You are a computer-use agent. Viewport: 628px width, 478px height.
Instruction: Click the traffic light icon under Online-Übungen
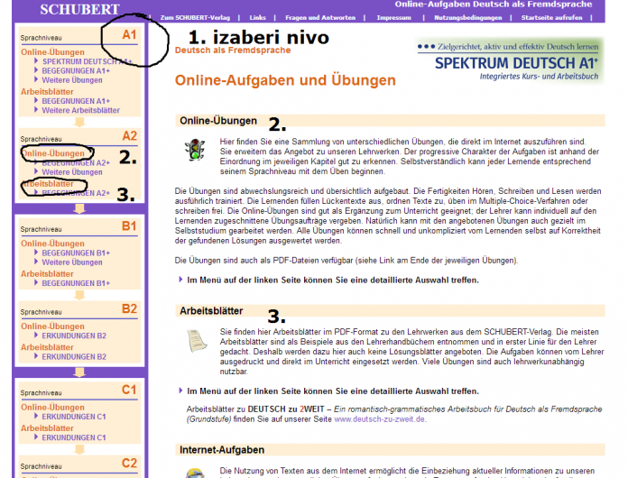pos(194,151)
